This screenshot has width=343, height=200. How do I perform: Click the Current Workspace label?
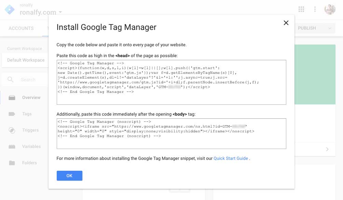[x=24, y=49]
